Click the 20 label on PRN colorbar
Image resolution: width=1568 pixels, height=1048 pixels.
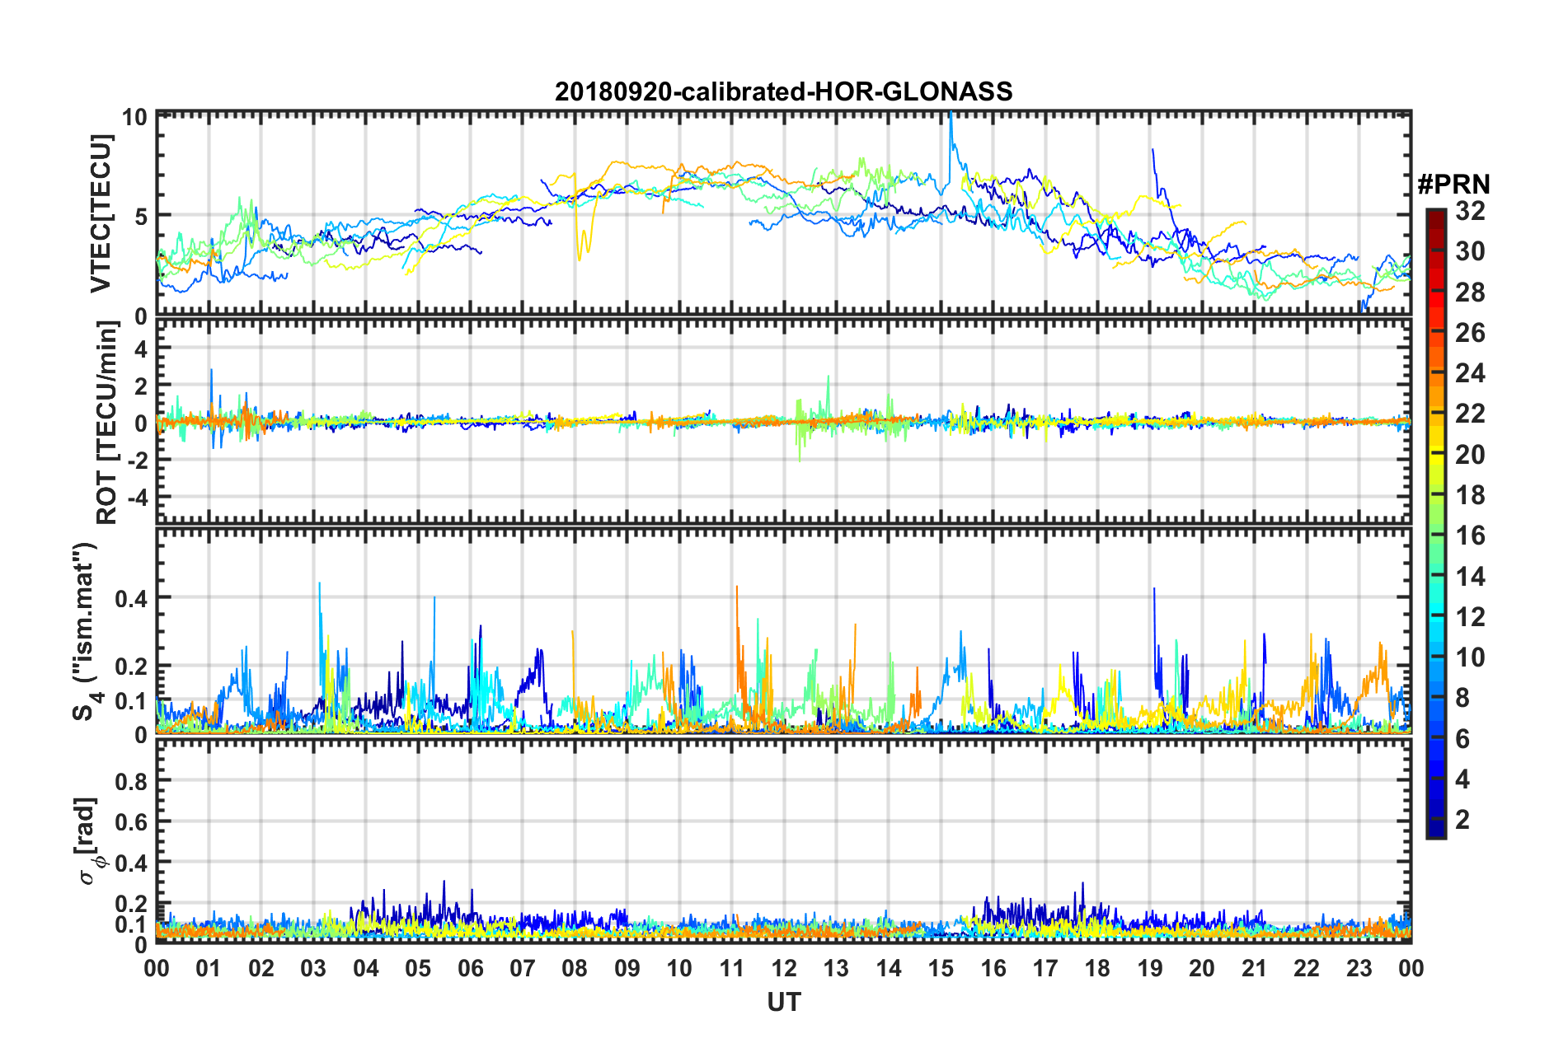(x=1471, y=455)
